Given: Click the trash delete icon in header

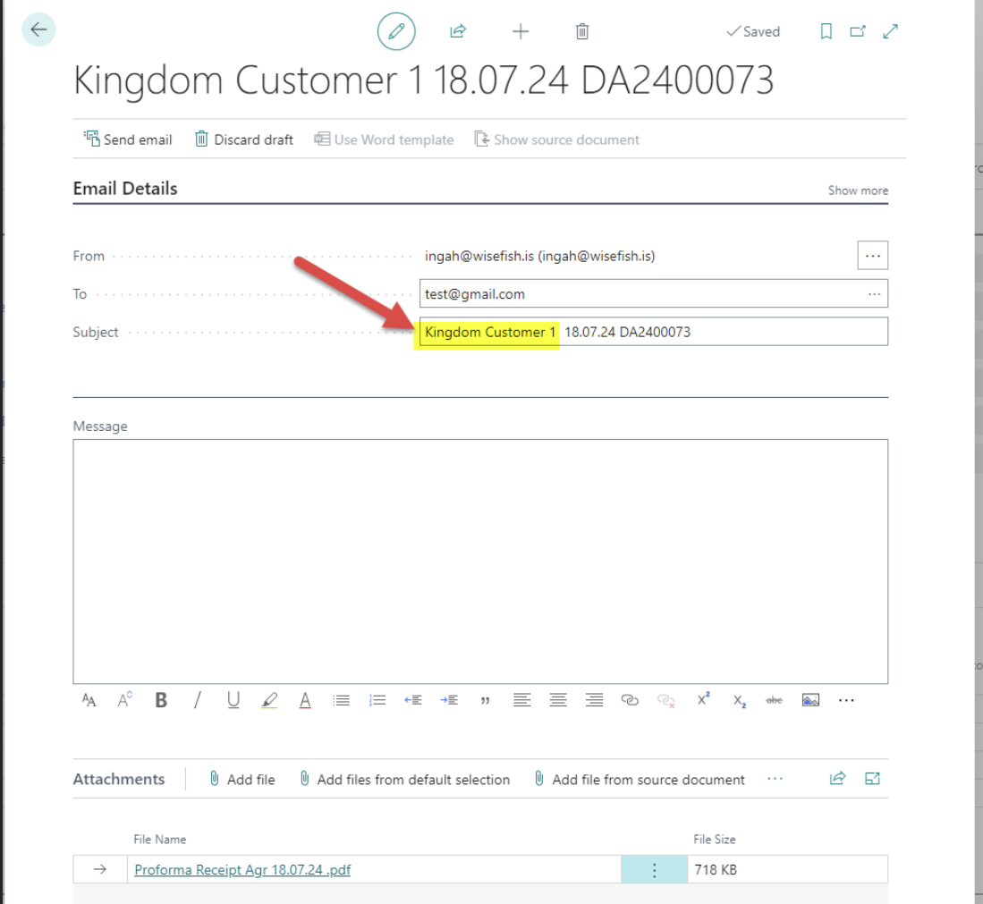Looking at the screenshot, I should [582, 31].
